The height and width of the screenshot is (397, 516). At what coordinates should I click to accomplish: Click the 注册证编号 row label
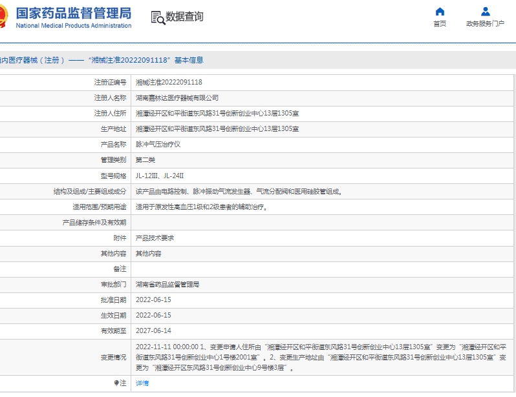point(110,82)
